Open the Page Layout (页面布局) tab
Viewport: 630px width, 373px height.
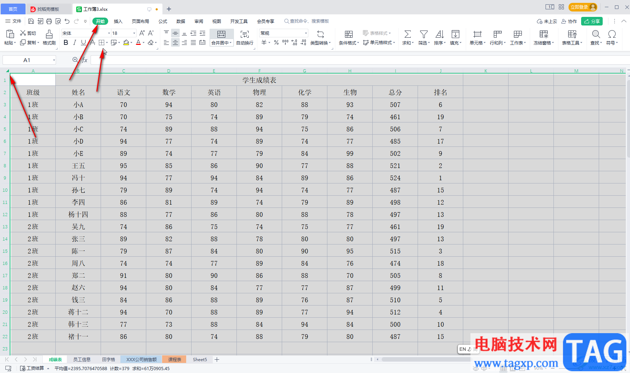tap(141, 21)
